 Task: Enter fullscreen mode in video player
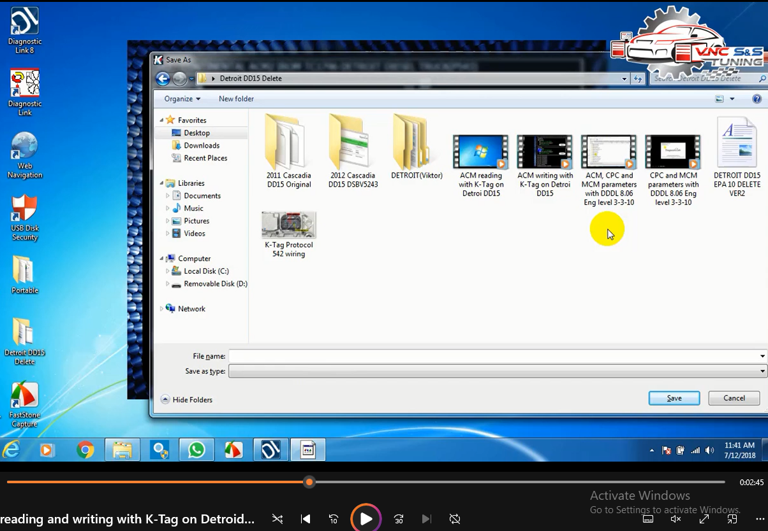tap(704, 519)
